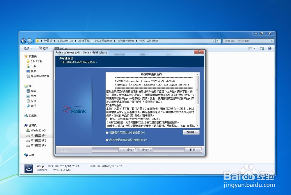Close the Explorer window
The width and height of the screenshot is (291, 195).
270,33
